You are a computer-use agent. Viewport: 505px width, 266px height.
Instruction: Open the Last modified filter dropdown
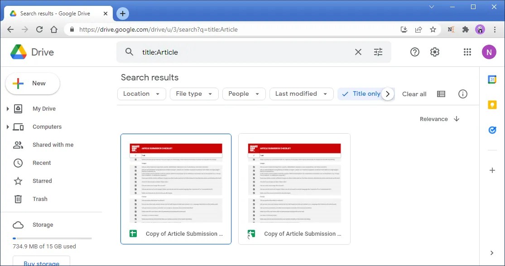tap(301, 93)
